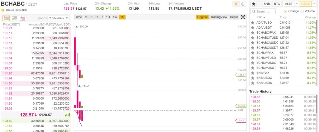Show only sell orders in the order book

[x=22, y=18]
